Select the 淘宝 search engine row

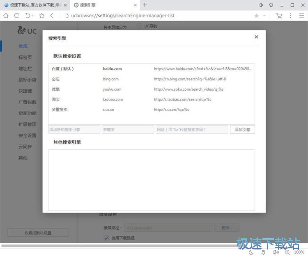(x=152, y=99)
